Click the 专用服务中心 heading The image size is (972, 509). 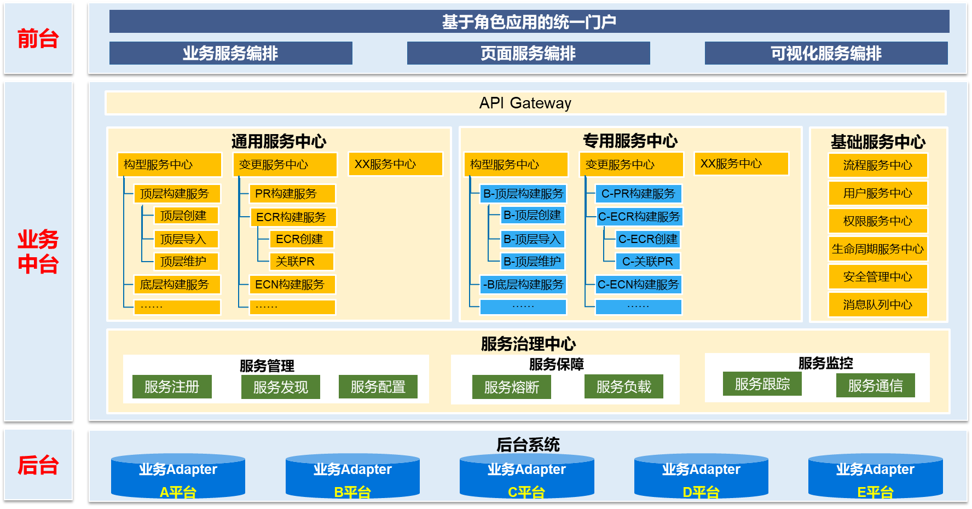coord(630,141)
